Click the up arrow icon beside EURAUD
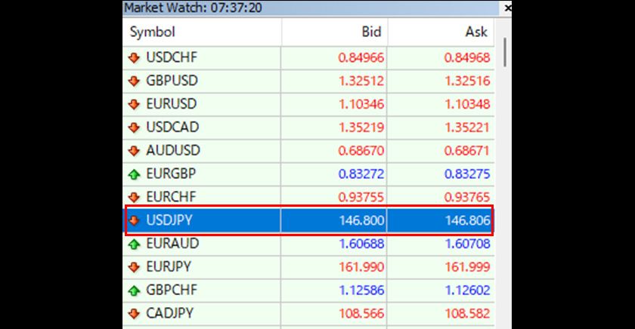The image size is (635, 329). click(x=135, y=244)
